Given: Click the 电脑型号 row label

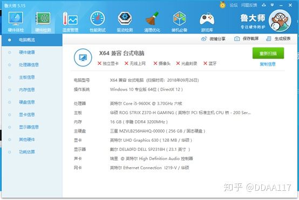Looking at the screenshot, I should (81, 80).
